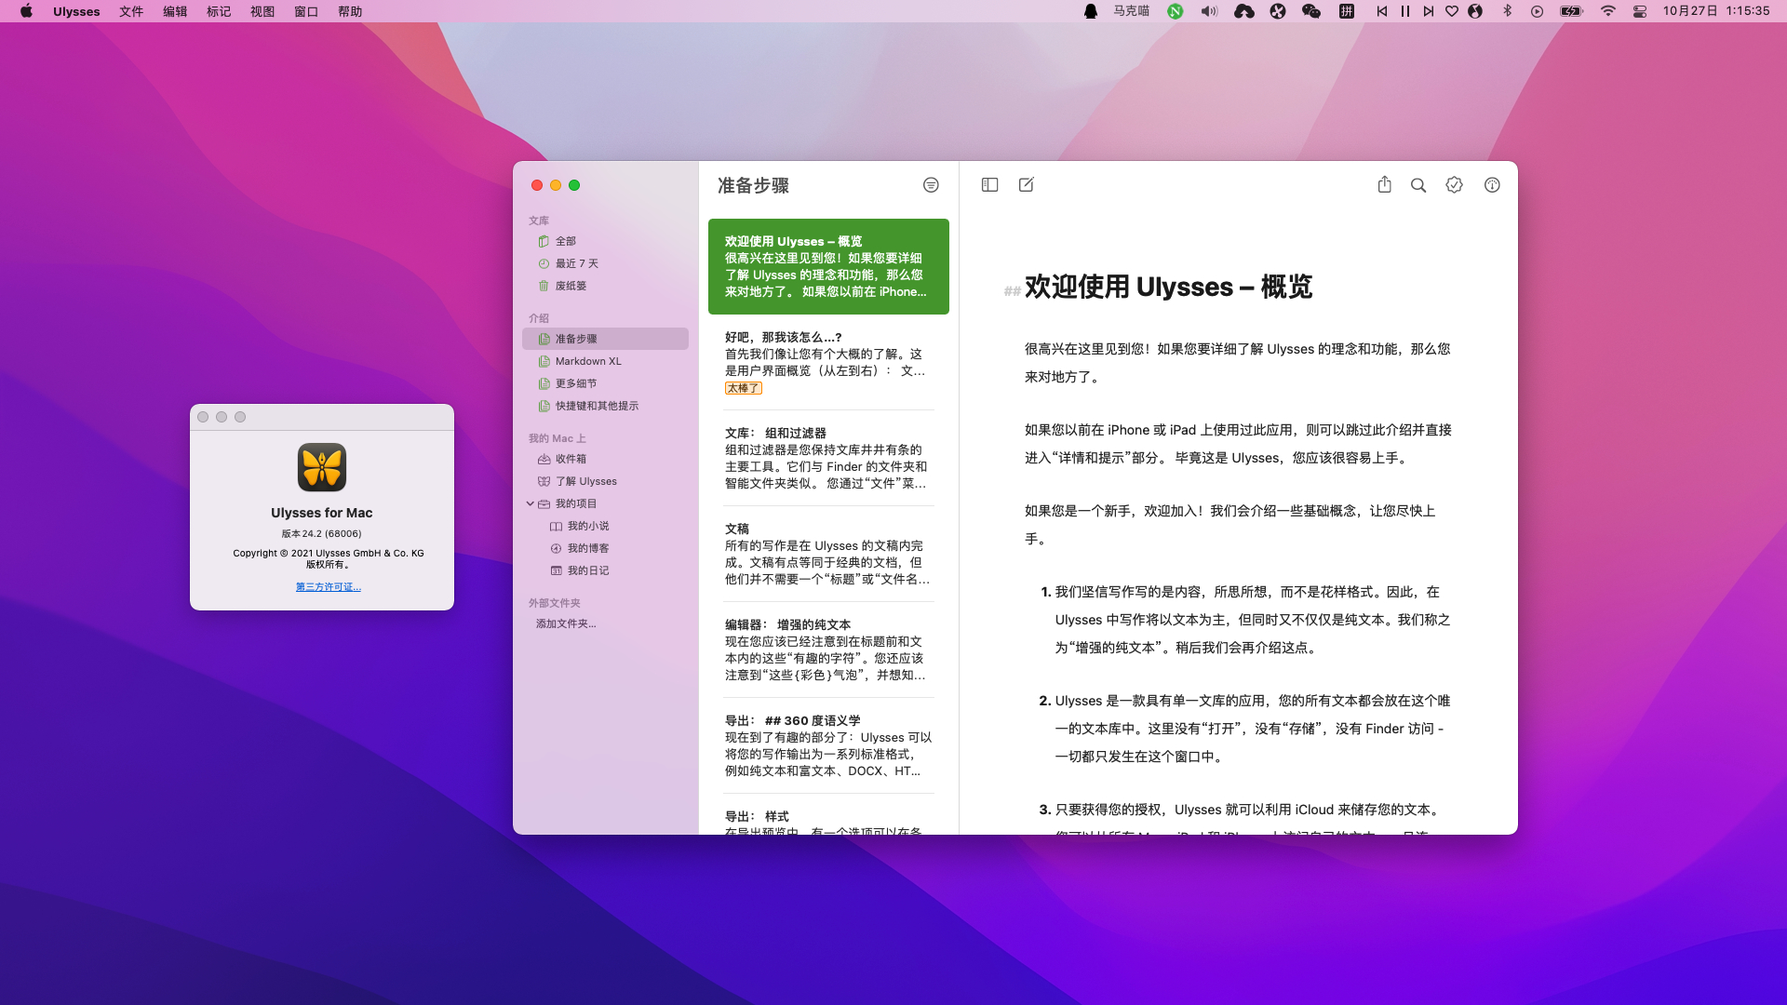Pause playback in menu bar
1787x1005 pixels.
(1404, 11)
